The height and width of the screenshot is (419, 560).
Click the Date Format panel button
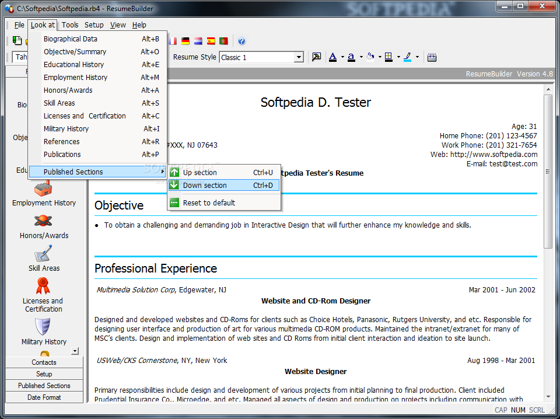(x=44, y=397)
